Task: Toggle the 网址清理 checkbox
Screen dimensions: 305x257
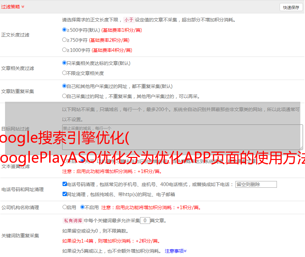Action: click(x=65, y=194)
